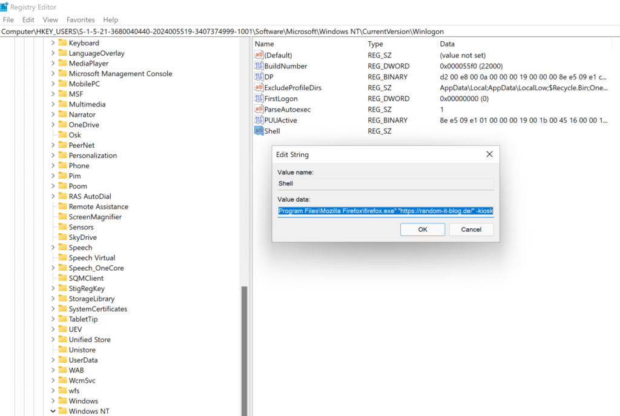This screenshot has height=416, width=620.
Task: Expand the PeerNet registry key
Action: pos(53,145)
